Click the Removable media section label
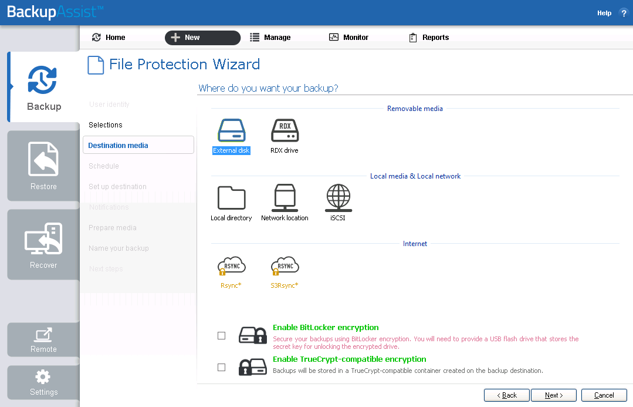This screenshot has height=407, width=633. [415, 108]
